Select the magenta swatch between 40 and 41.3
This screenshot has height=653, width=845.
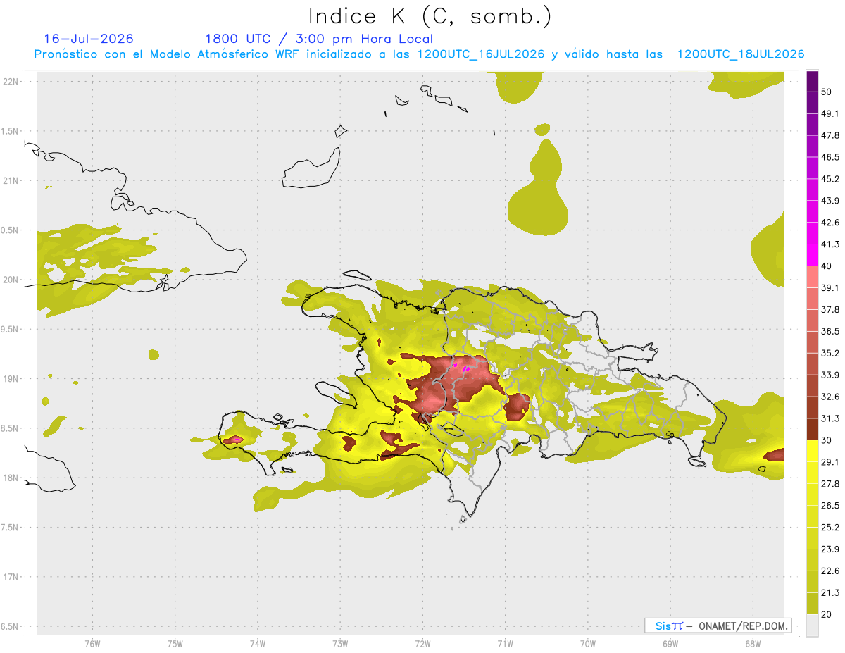click(812, 256)
